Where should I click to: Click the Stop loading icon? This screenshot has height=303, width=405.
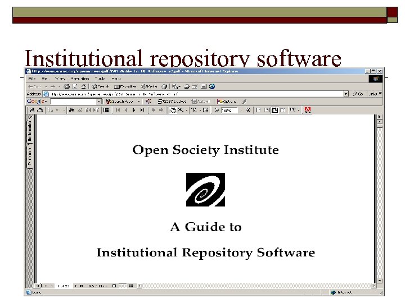pos(66,86)
